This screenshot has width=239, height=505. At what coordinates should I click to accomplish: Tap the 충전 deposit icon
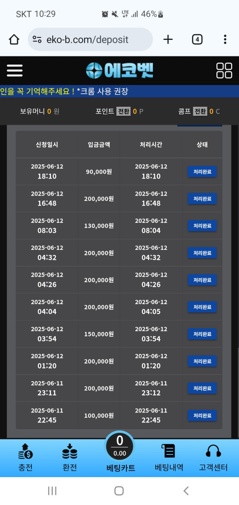[25, 452]
